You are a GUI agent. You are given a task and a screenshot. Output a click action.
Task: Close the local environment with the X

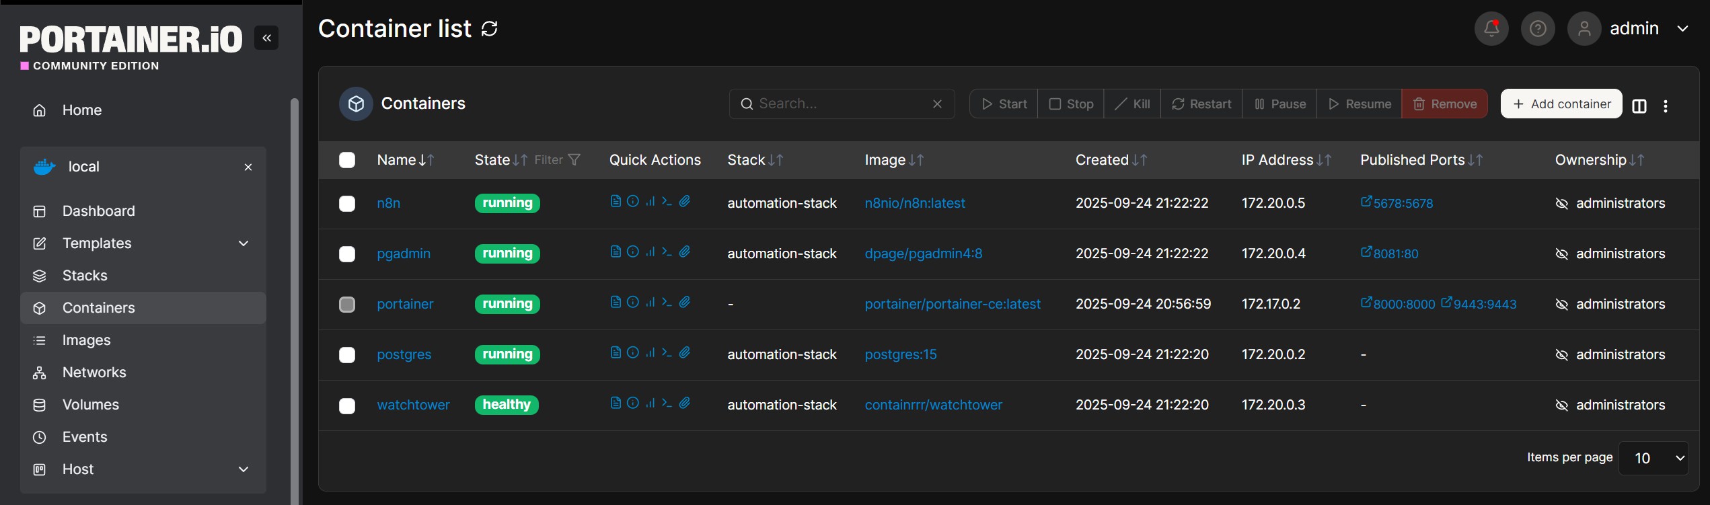coord(248,167)
